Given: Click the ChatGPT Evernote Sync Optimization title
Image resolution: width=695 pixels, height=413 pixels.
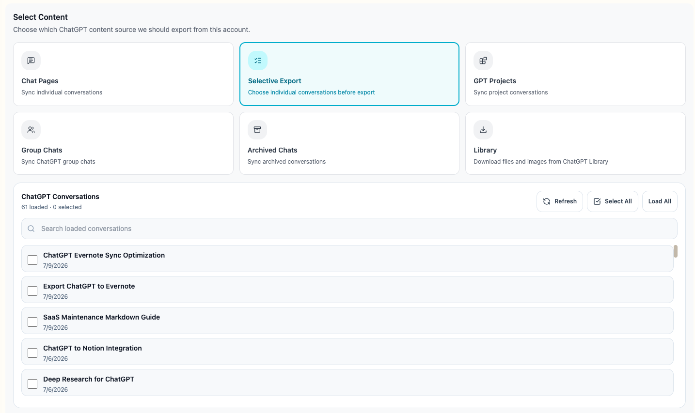Looking at the screenshot, I should pyautogui.click(x=104, y=255).
